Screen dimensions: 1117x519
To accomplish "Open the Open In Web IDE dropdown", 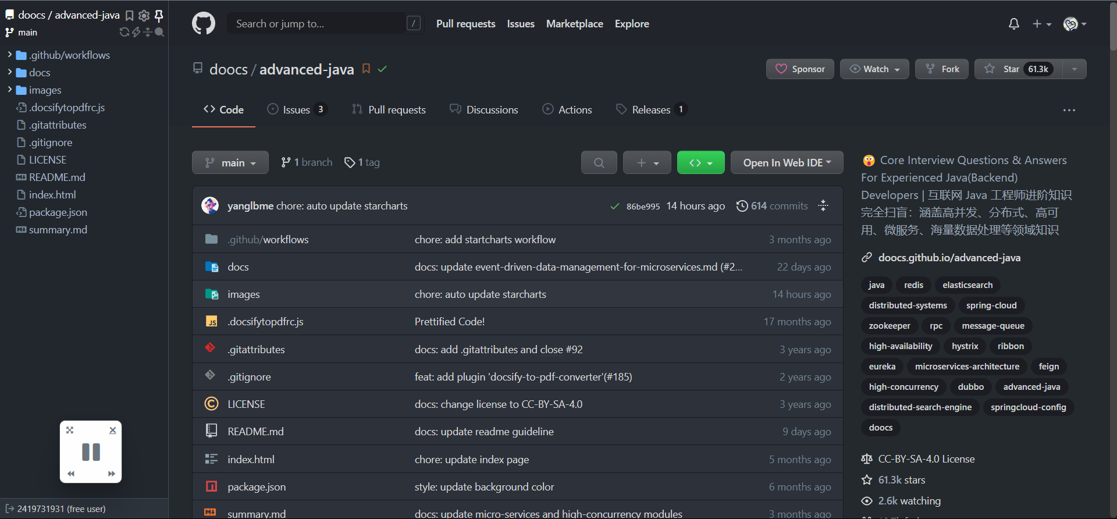I will [787, 162].
